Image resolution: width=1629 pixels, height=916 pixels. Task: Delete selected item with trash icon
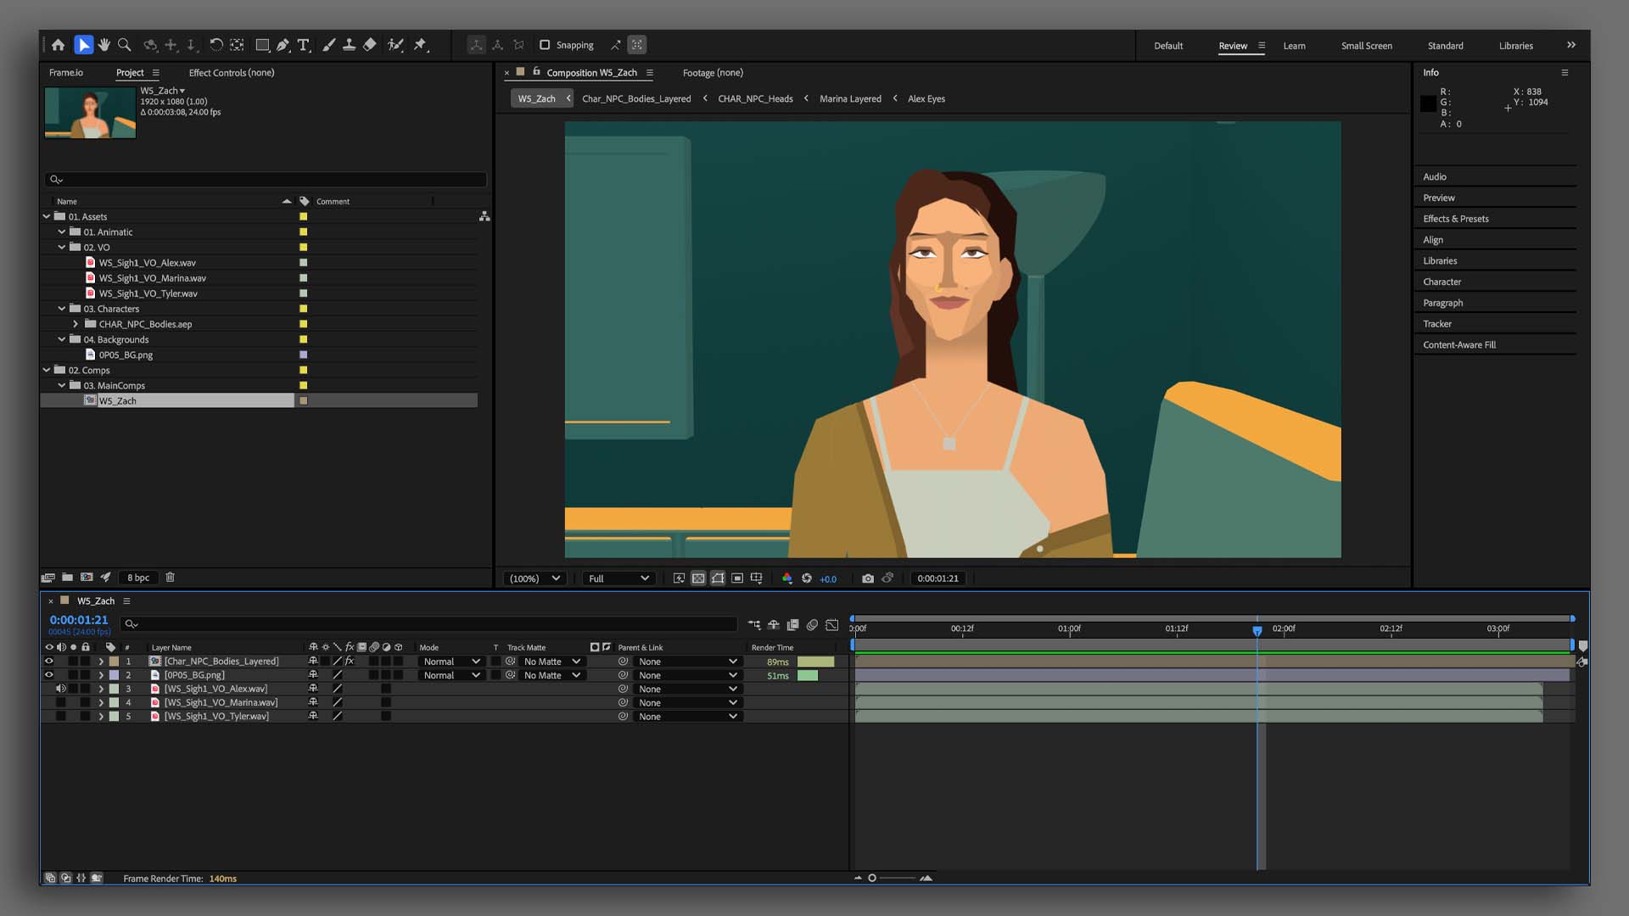point(170,578)
